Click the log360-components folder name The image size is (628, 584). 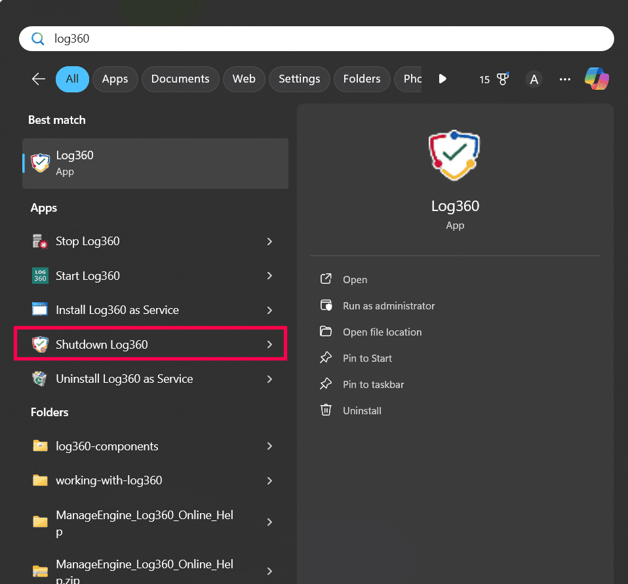(x=107, y=446)
